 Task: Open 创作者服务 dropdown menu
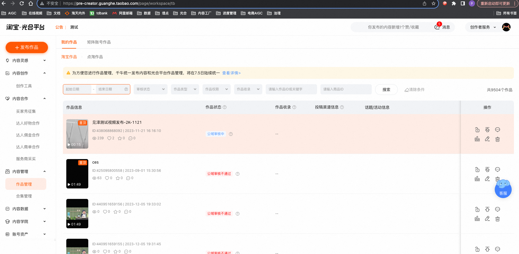(x=483, y=27)
